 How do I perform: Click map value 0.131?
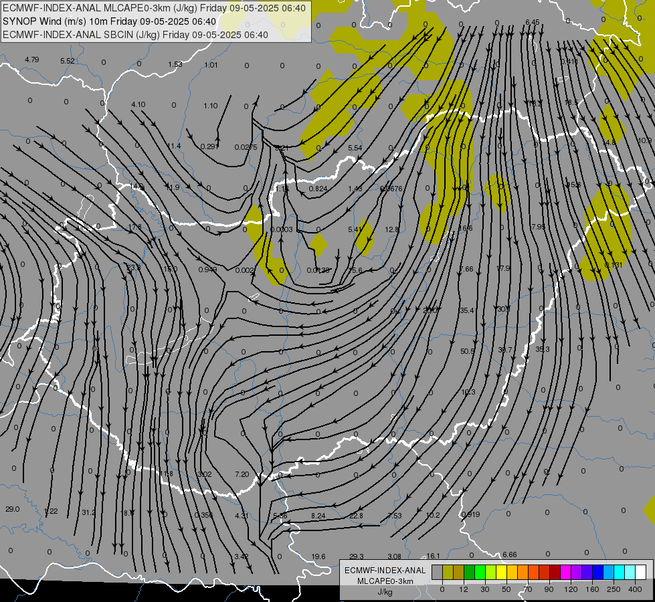[x=614, y=265]
